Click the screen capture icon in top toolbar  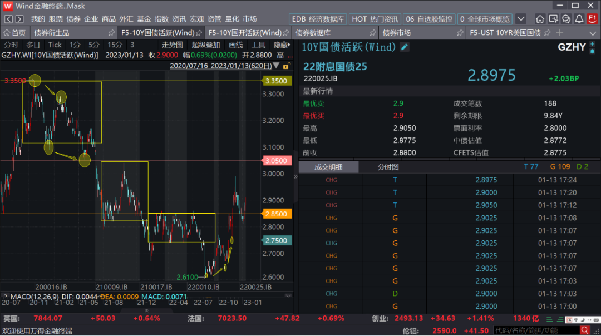[x=553, y=19]
